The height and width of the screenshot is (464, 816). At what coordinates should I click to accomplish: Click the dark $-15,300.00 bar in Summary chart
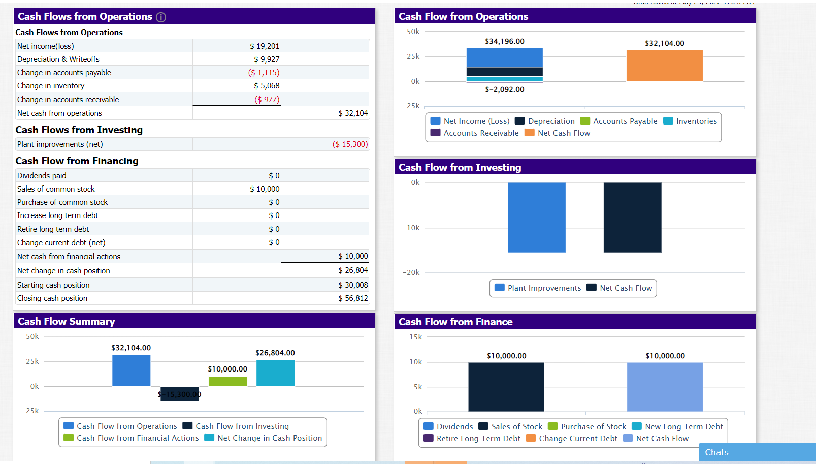[179, 394]
